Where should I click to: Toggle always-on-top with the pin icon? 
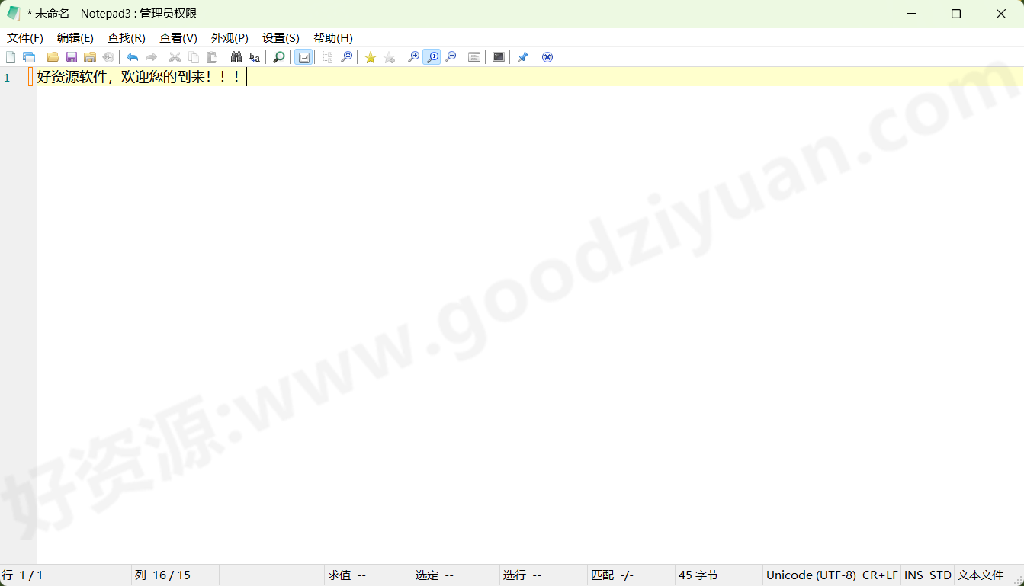tap(522, 57)
